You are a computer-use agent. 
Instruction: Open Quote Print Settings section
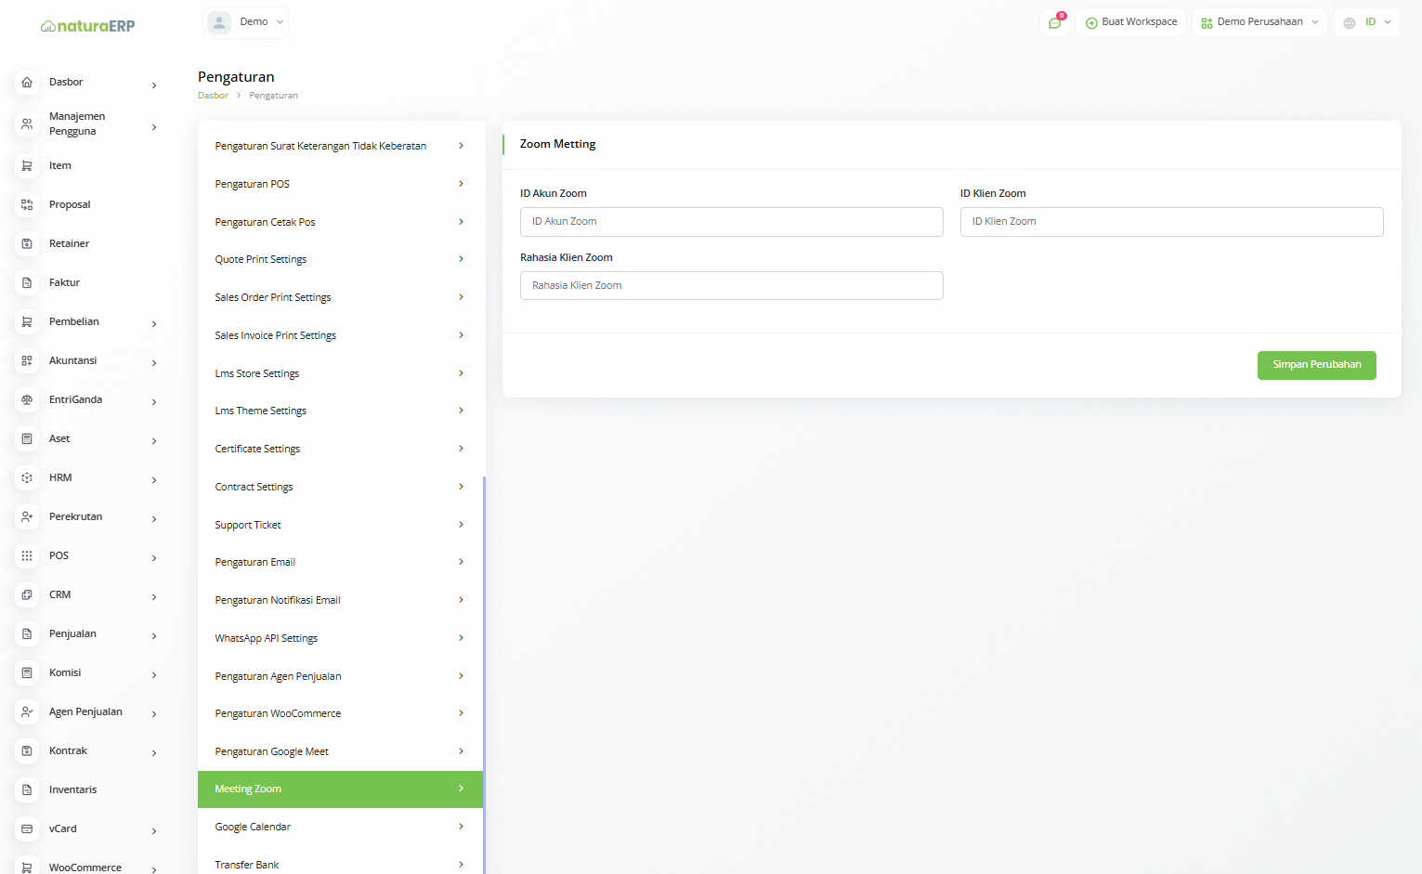coord(340,259)
